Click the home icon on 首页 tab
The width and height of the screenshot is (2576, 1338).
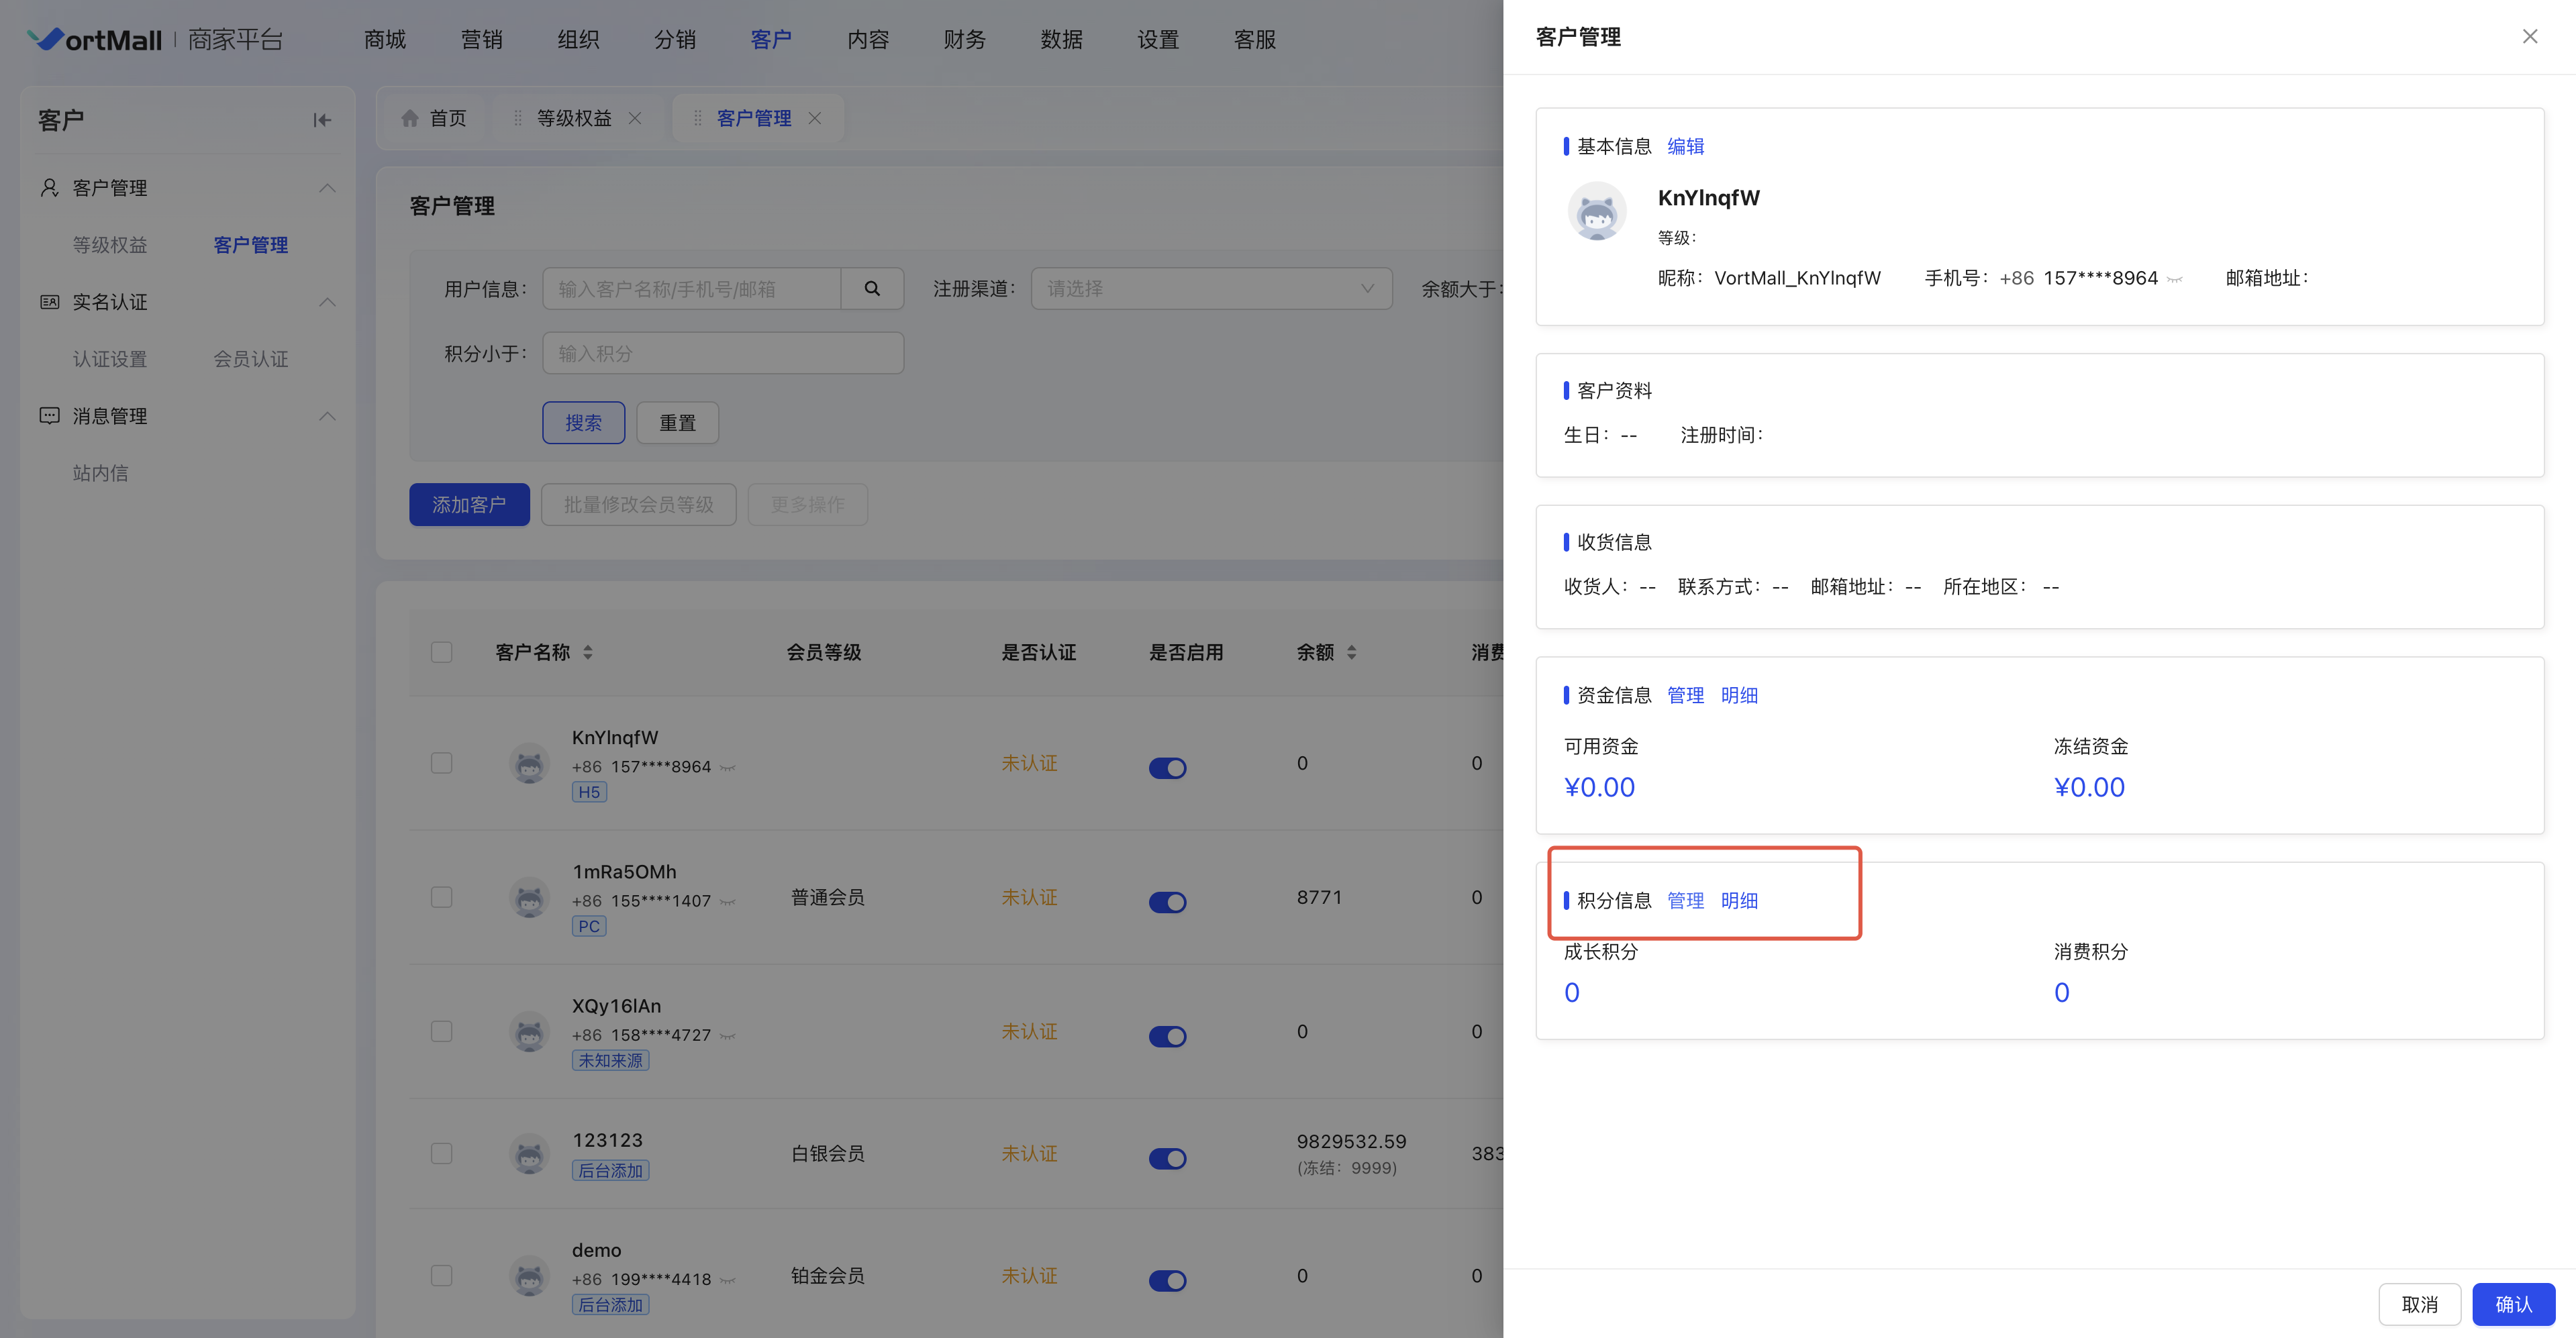pyautogui.click(x=410, y=118)
